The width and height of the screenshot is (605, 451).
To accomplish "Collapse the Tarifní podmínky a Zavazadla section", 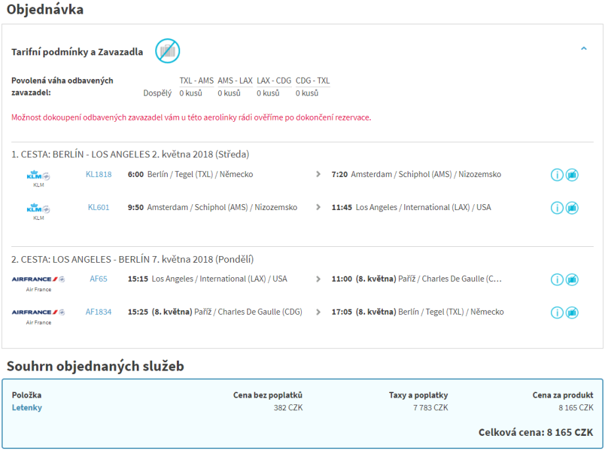I will click(x=583, y=49).
